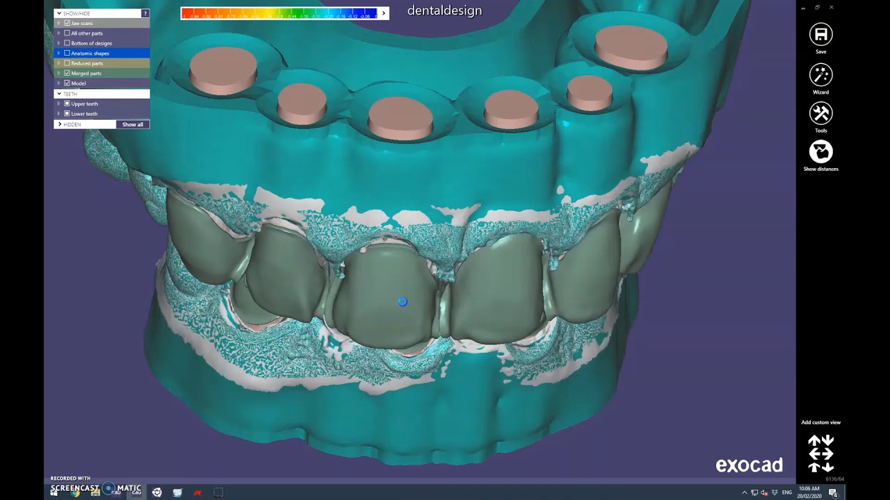Expand the All other parts row
Image resolution: width=890 pixels, height=500 pixels.
click(59, 33)
